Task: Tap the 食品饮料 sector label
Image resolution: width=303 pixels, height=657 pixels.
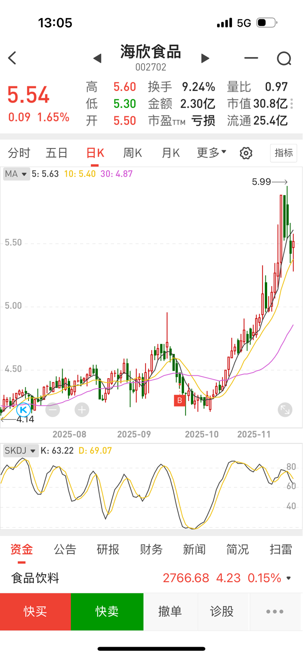Action: [35, 578]
